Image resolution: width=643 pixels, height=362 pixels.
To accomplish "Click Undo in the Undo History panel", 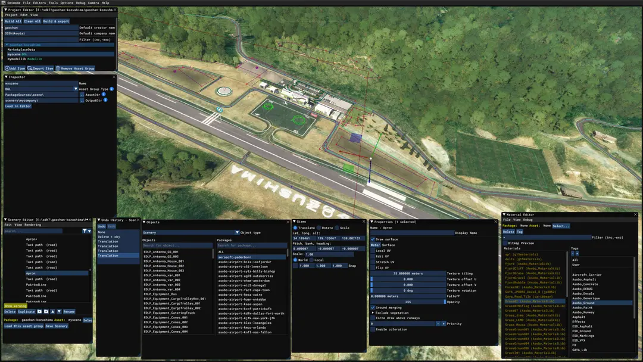I will 101,226.
